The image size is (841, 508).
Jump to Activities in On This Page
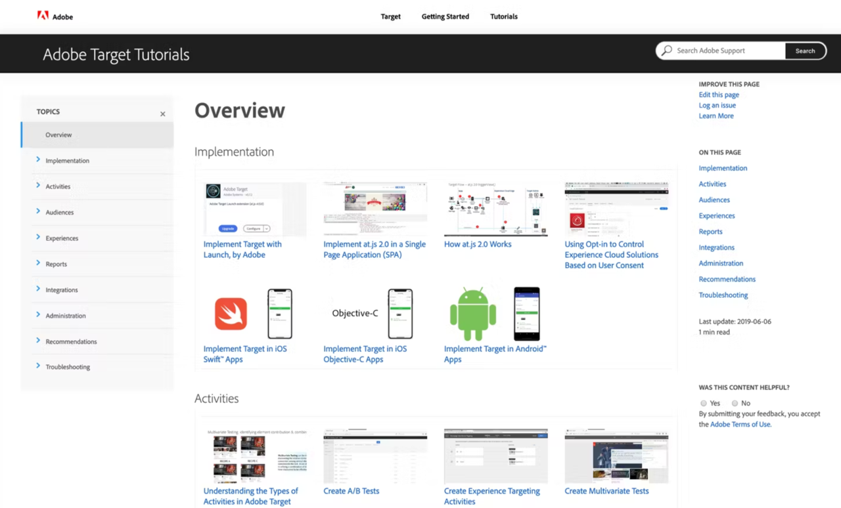pyautogui.click(x=712, y=184)
